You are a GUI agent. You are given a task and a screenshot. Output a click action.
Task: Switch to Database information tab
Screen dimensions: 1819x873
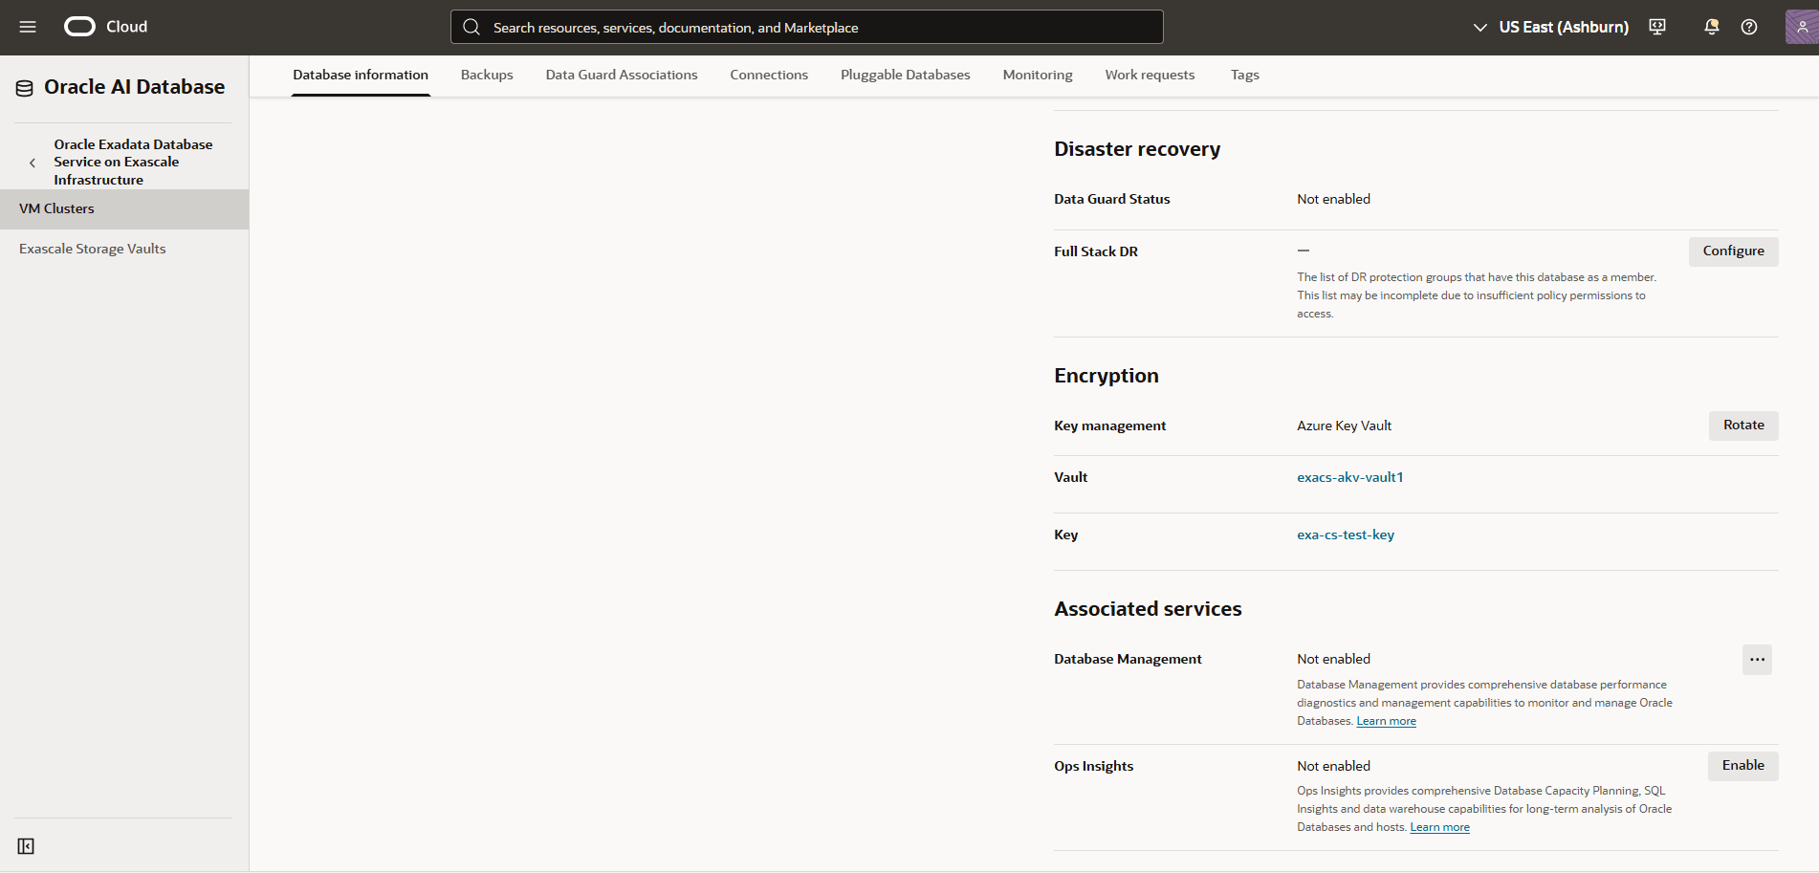tap(361, 75)
